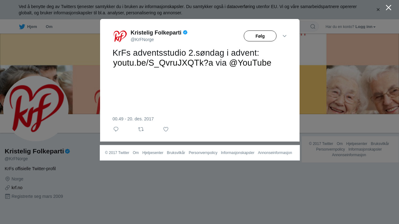Click the large KrF profile picture
The width and height of the screenshot is (399, 224).
coord(36,109)
